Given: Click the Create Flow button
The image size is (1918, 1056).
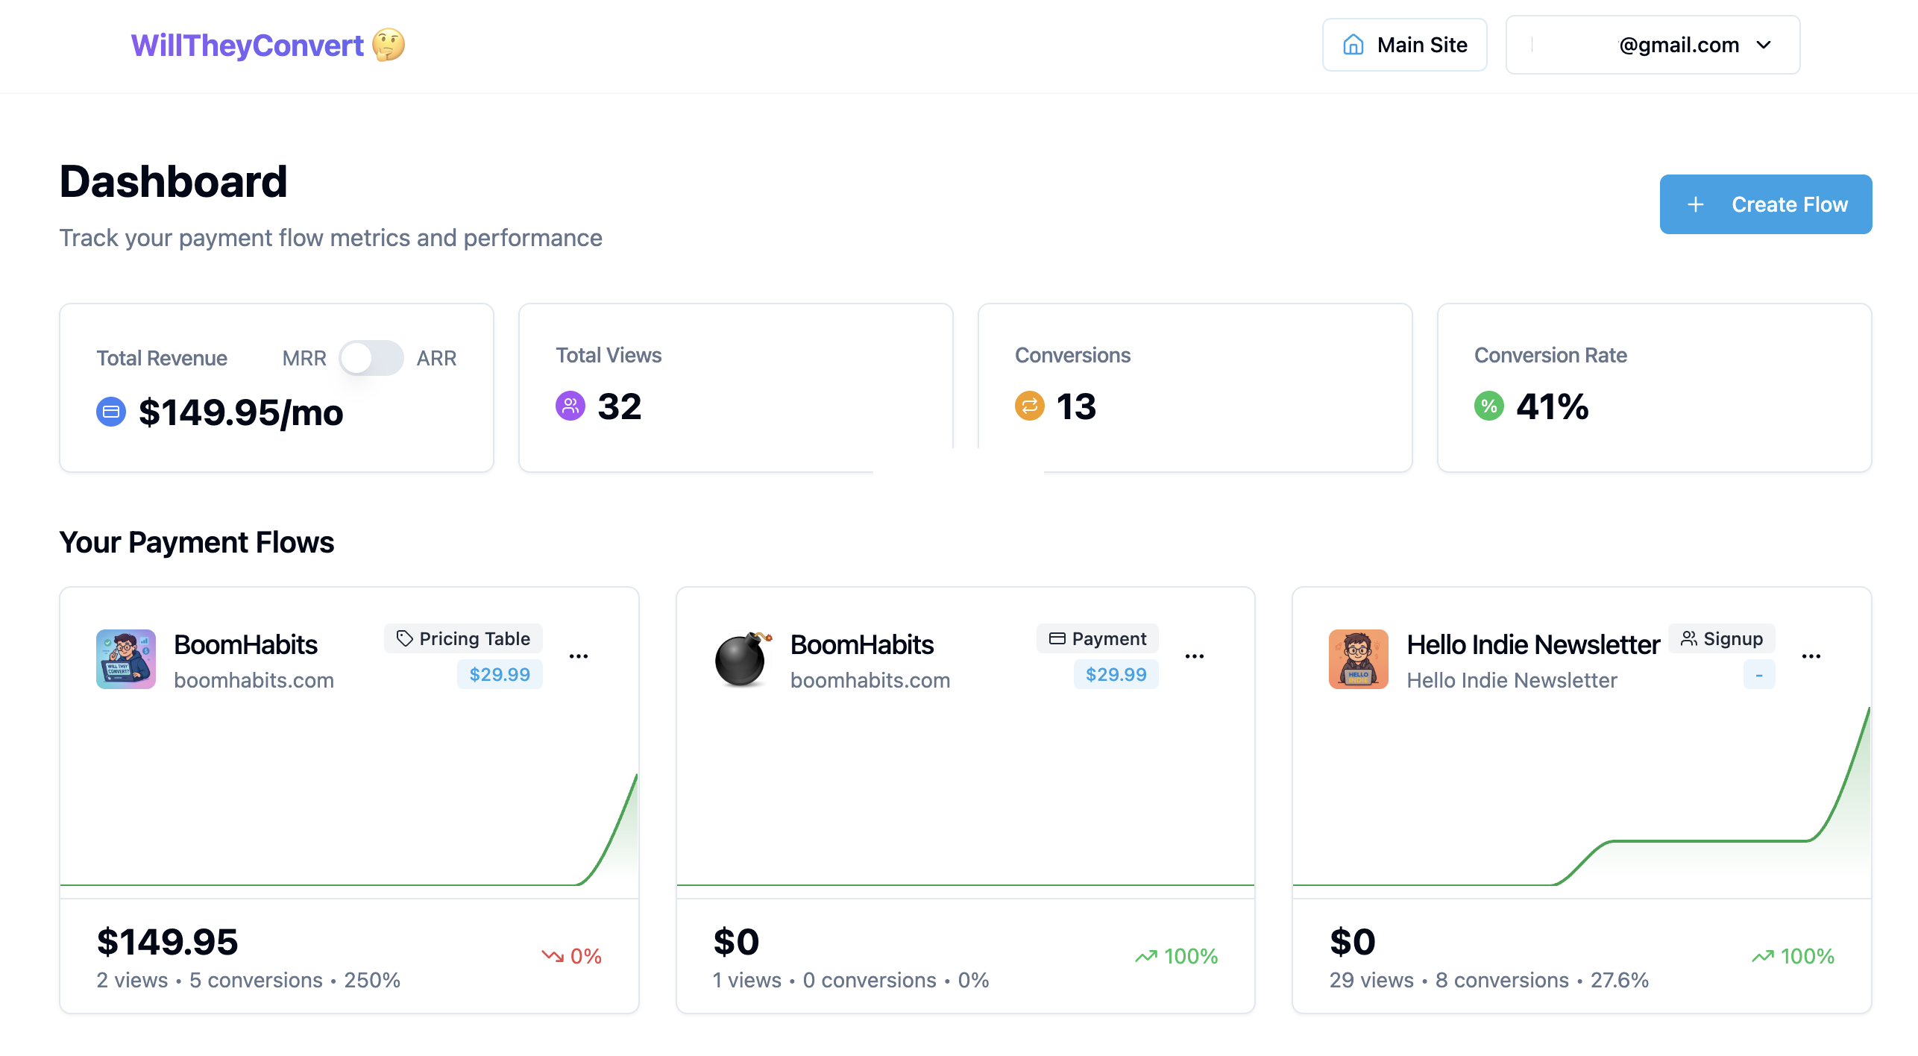Looking at the screenshot, I should (1765, 204).
